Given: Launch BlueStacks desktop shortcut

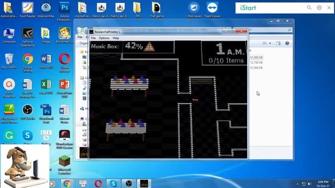Looking at the screenshot, I should 9,114.
